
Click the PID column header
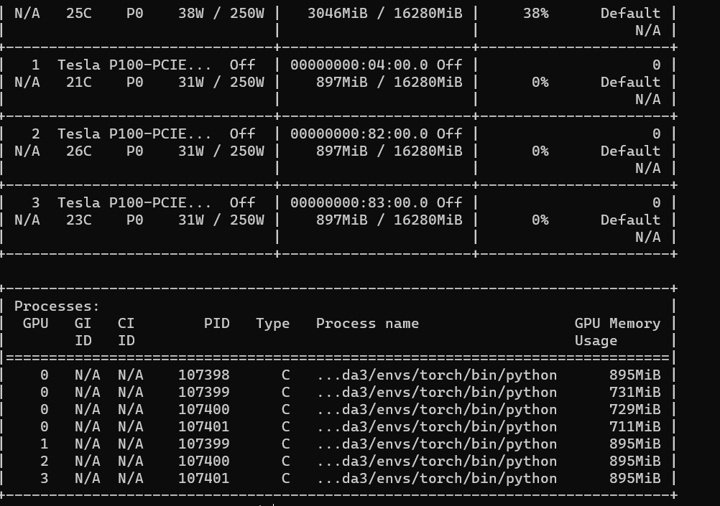(x=216, y=323)
